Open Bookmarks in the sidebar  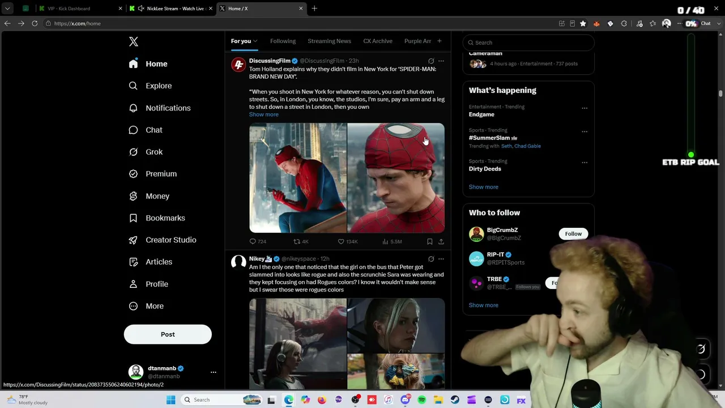coord(157,218)
